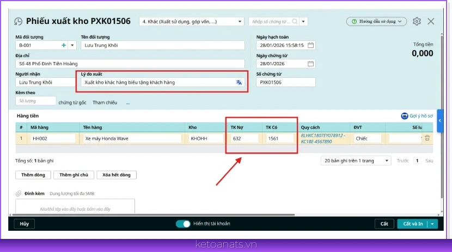Click the TK Có cell 1561
The image size is (452, 252).
point(279,139)
